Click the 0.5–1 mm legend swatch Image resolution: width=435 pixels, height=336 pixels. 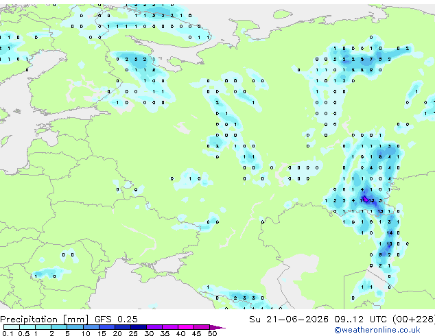pos(27,327)
